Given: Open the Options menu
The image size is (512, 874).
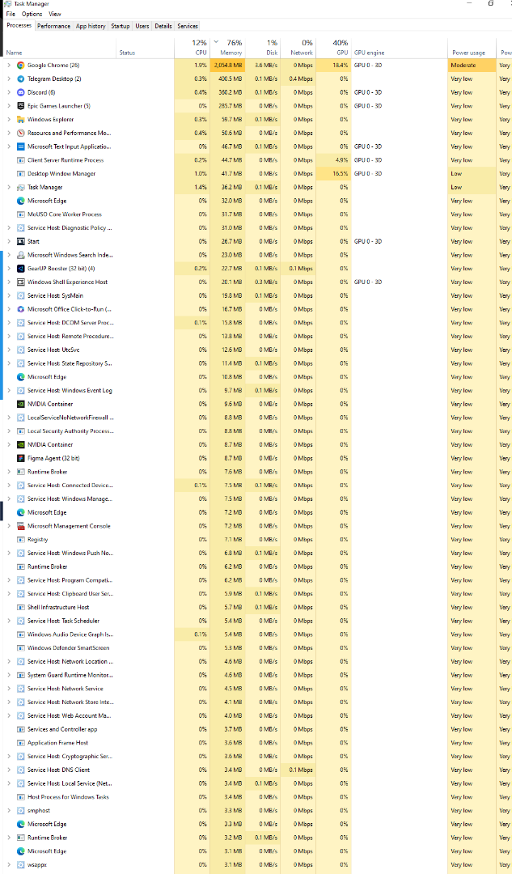Looking at the screenshot, I should [32, 14].
